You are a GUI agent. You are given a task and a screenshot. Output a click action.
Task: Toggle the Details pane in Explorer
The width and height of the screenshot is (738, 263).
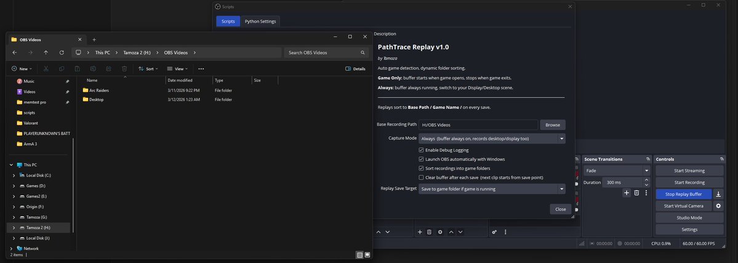click(x=355, y=69)
